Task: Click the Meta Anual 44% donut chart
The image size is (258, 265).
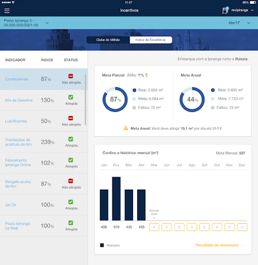Action: [x=192, y=100]
